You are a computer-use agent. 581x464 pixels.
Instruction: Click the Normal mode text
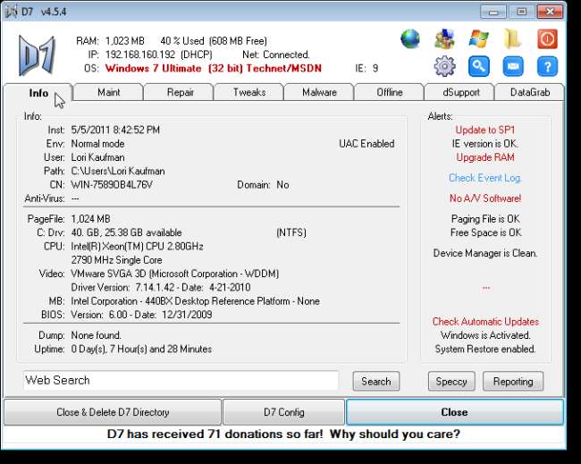coord(97,144)
